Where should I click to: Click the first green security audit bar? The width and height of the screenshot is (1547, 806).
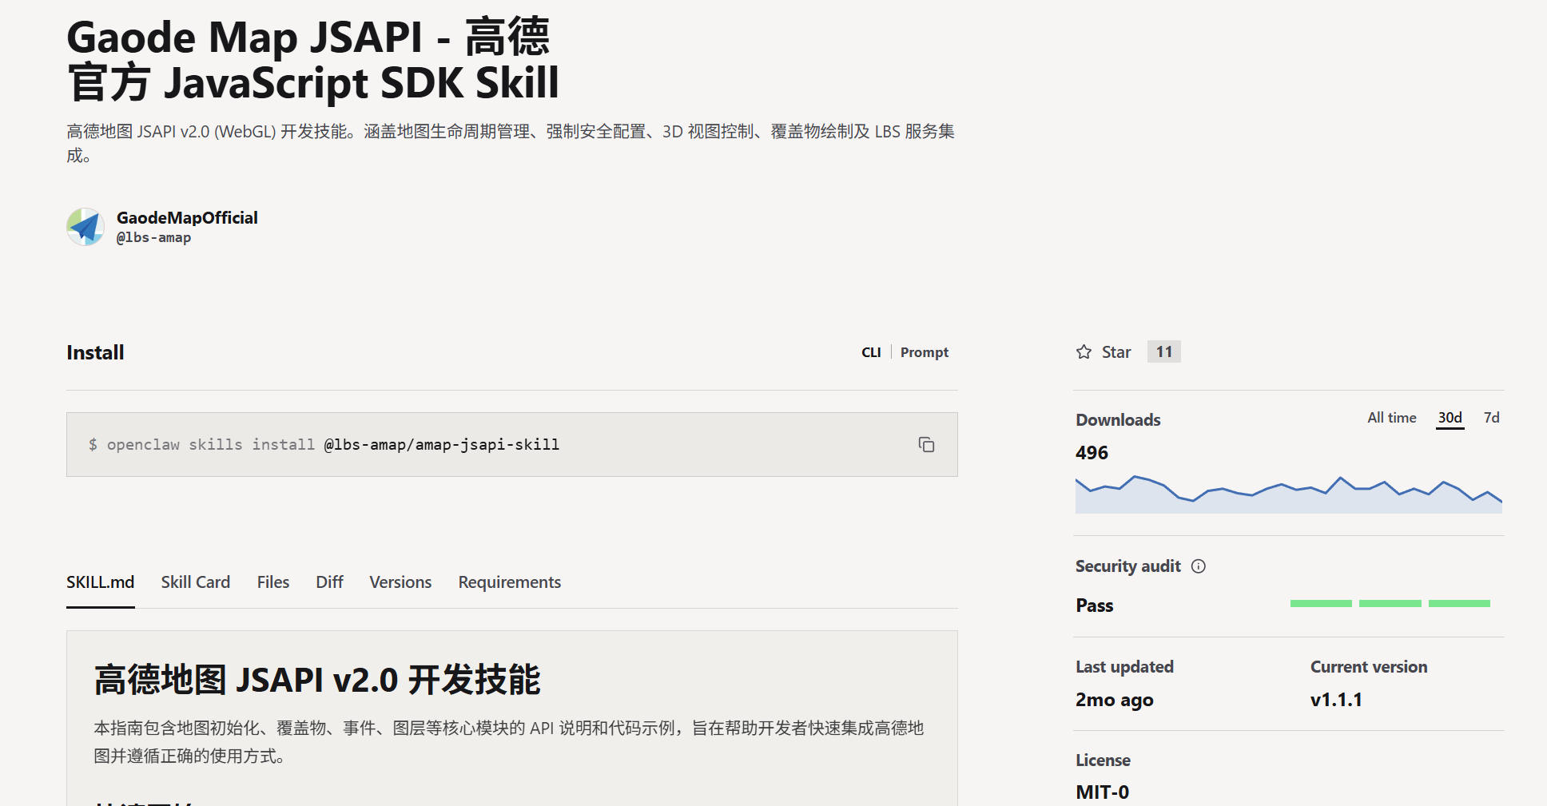pos(1321,604)
